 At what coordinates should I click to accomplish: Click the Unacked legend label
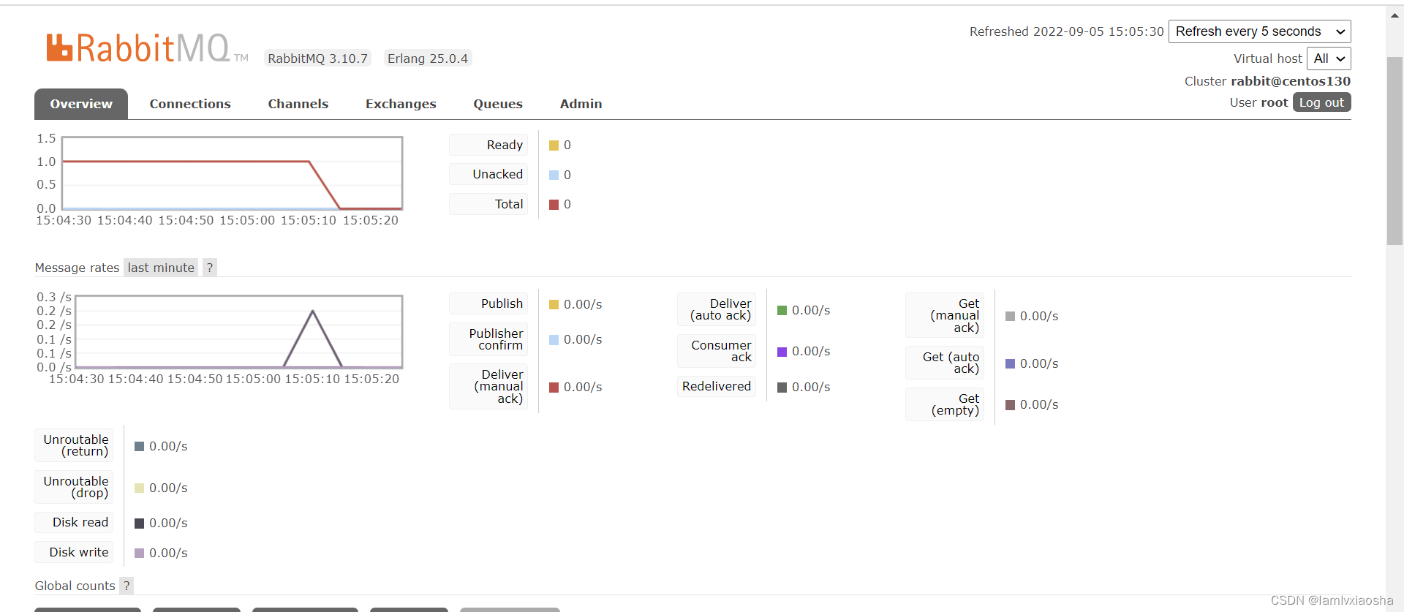coord(488,174)
